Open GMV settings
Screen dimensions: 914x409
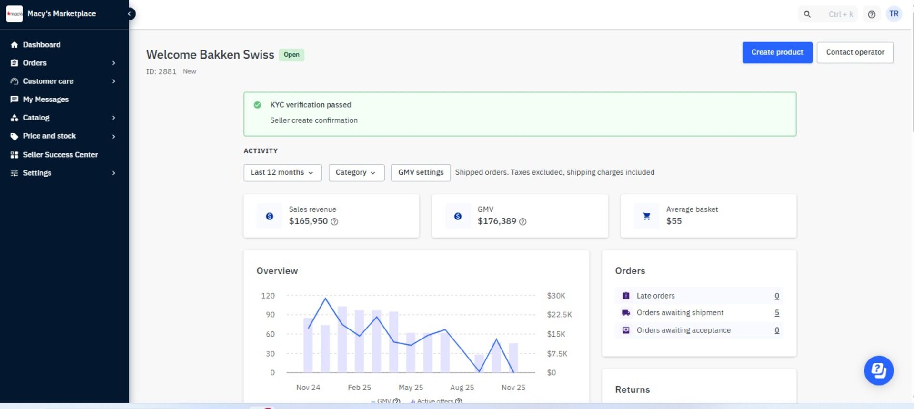click(421, 172)
